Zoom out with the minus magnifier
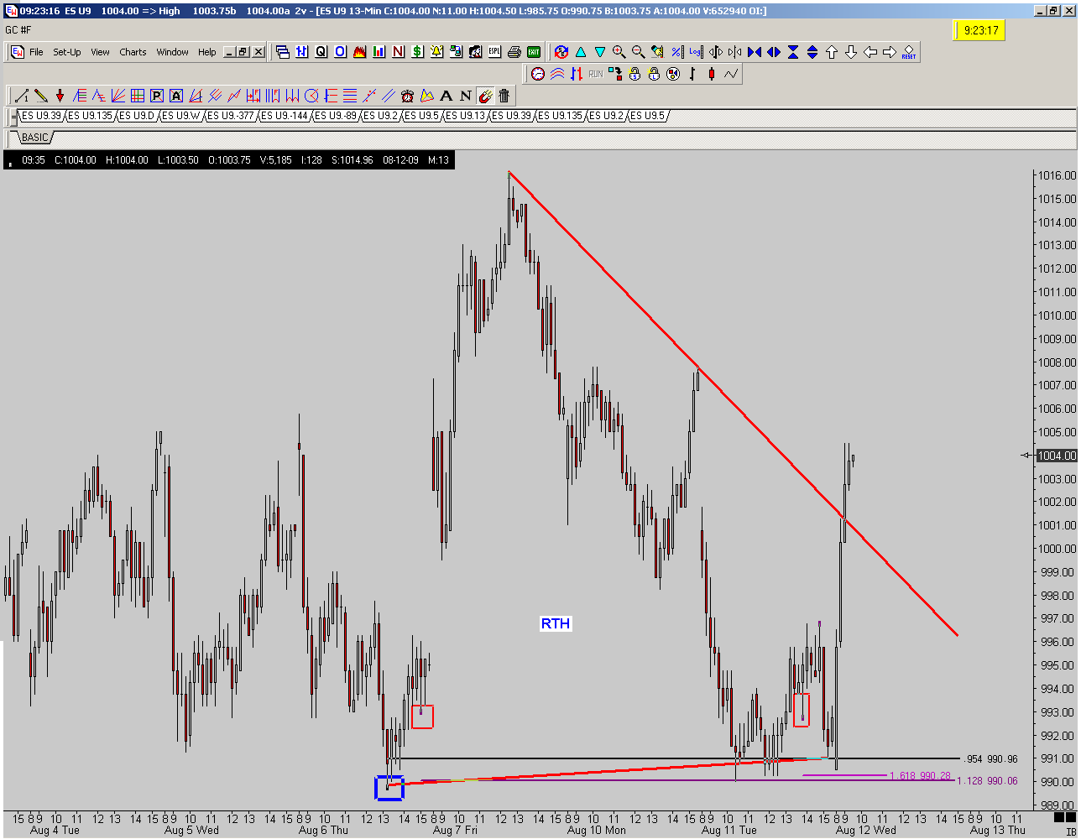The height and width of the screenshot is (839, 1081). 639,52
